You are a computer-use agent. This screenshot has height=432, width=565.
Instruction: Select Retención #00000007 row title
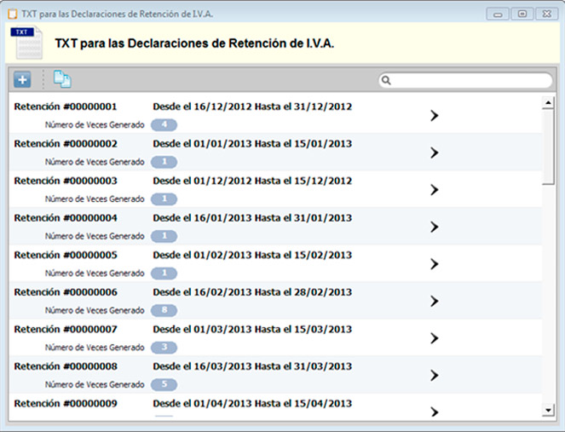click(66, 329)
